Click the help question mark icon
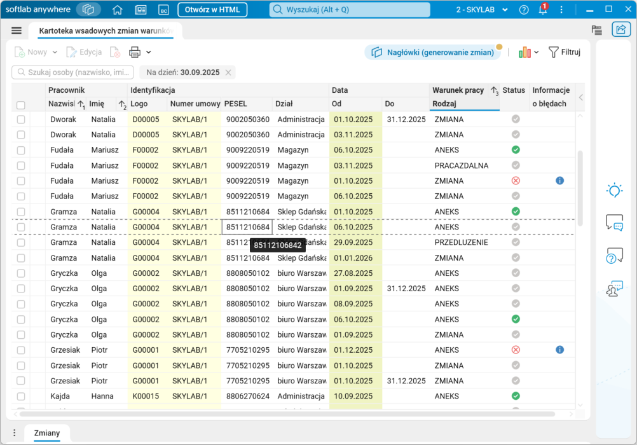 click(524, 10)
